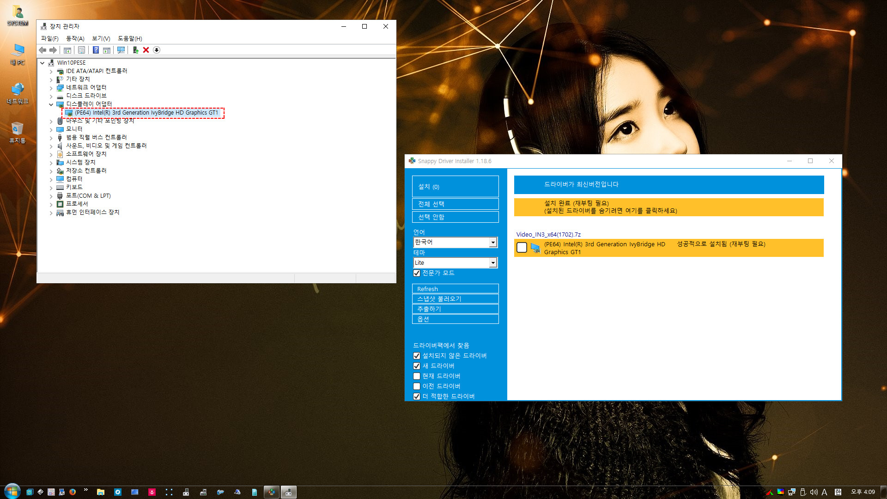This screenshot has height=499, width=887.
Task: Click the black down-arrow disable device icon
Action: point(157,50)
